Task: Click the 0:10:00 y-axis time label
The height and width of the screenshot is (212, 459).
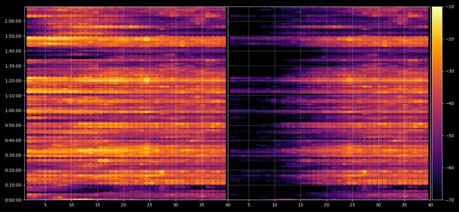Action: tap(13, 185)
